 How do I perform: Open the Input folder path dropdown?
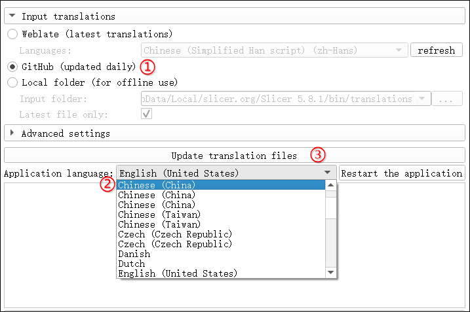pos(422,99)
